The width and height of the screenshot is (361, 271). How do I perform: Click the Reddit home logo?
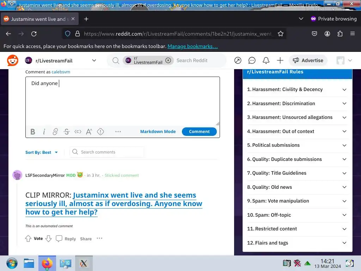click(13, 60)
